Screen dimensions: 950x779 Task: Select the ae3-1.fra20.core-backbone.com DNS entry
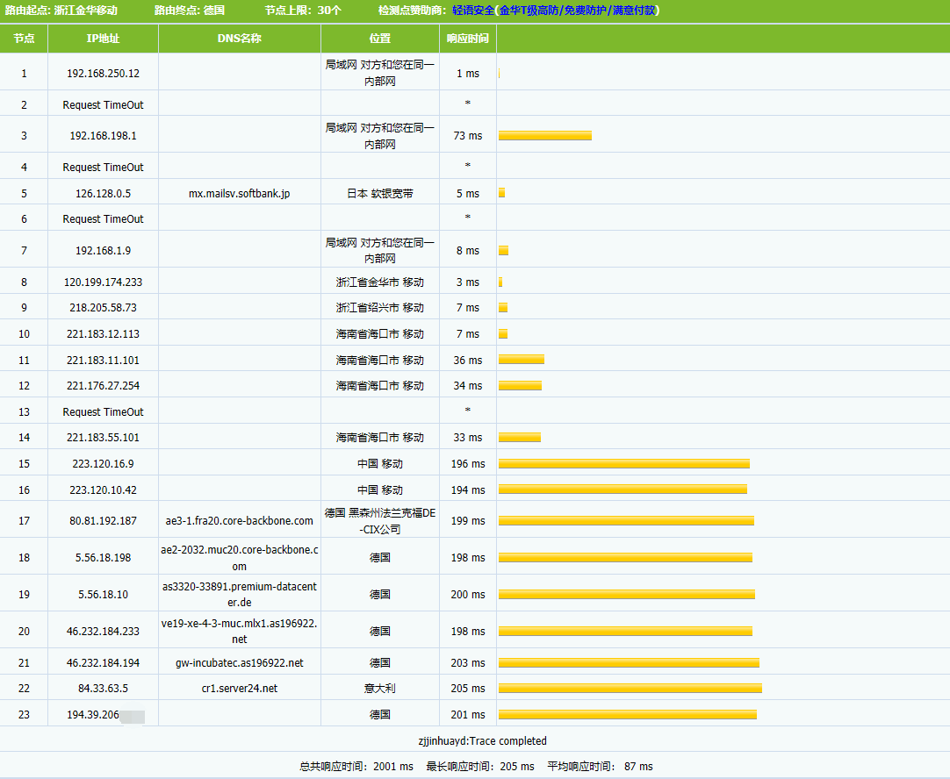coord(239,521)
